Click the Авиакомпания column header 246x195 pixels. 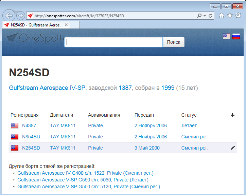click(x=104, y=115)
